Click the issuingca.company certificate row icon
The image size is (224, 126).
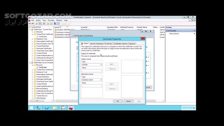[55, 32]
